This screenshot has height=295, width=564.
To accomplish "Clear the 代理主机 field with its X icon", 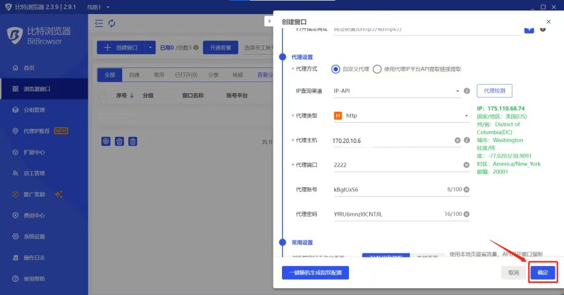I will pyautogui.click(x=457, y=140).
